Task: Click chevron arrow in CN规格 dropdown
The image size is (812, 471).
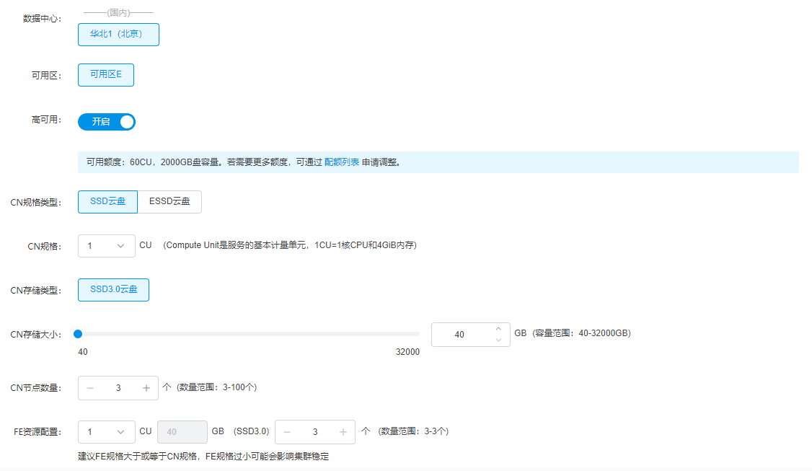Action: (120, 246)
